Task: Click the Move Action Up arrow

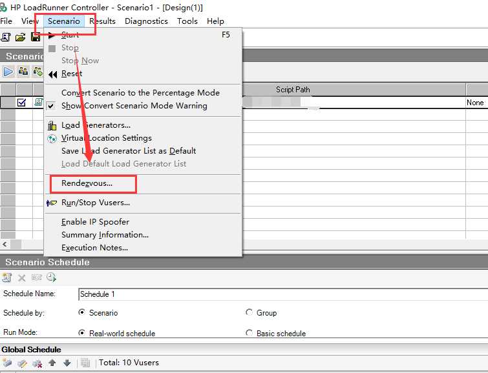Action: point(52,363)
